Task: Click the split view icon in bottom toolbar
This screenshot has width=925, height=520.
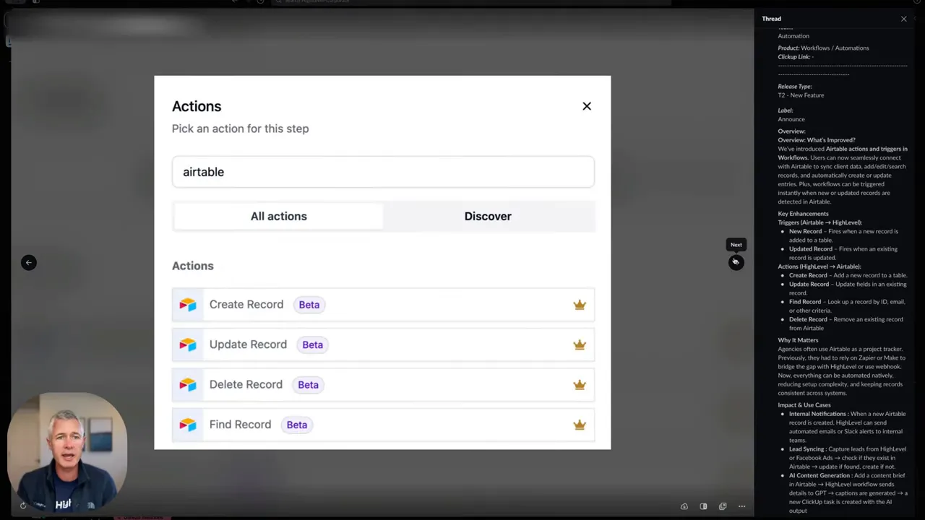Action: 703,506
